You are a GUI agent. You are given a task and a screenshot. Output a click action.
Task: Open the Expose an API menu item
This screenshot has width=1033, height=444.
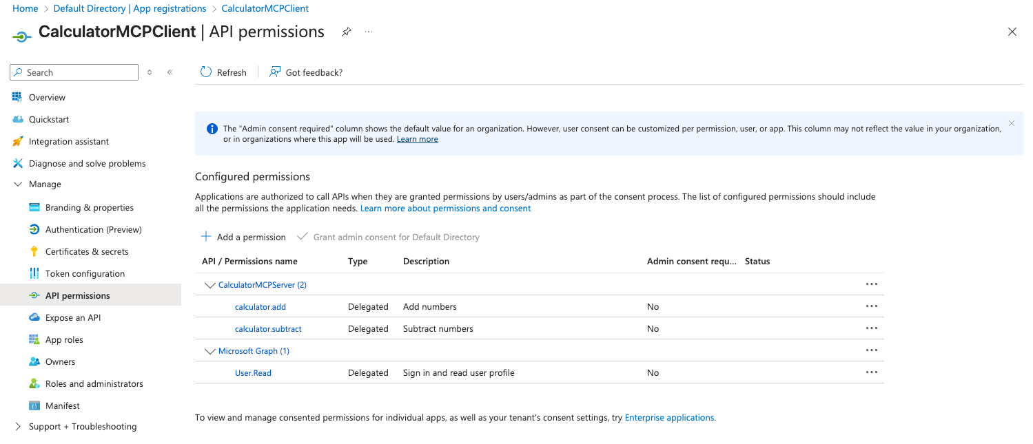point(73,317)
